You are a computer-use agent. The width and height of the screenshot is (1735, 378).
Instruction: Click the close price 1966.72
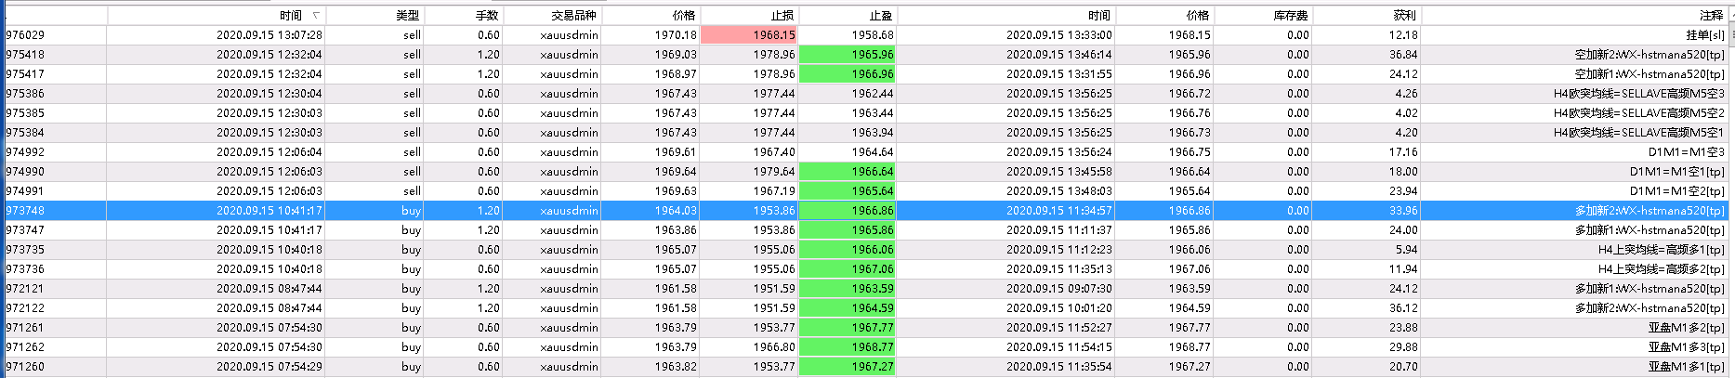(x=1190, y=93)
